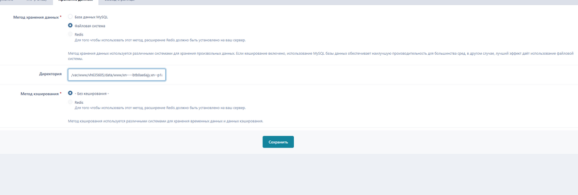Click the Директория field label

tap(50, 74)
